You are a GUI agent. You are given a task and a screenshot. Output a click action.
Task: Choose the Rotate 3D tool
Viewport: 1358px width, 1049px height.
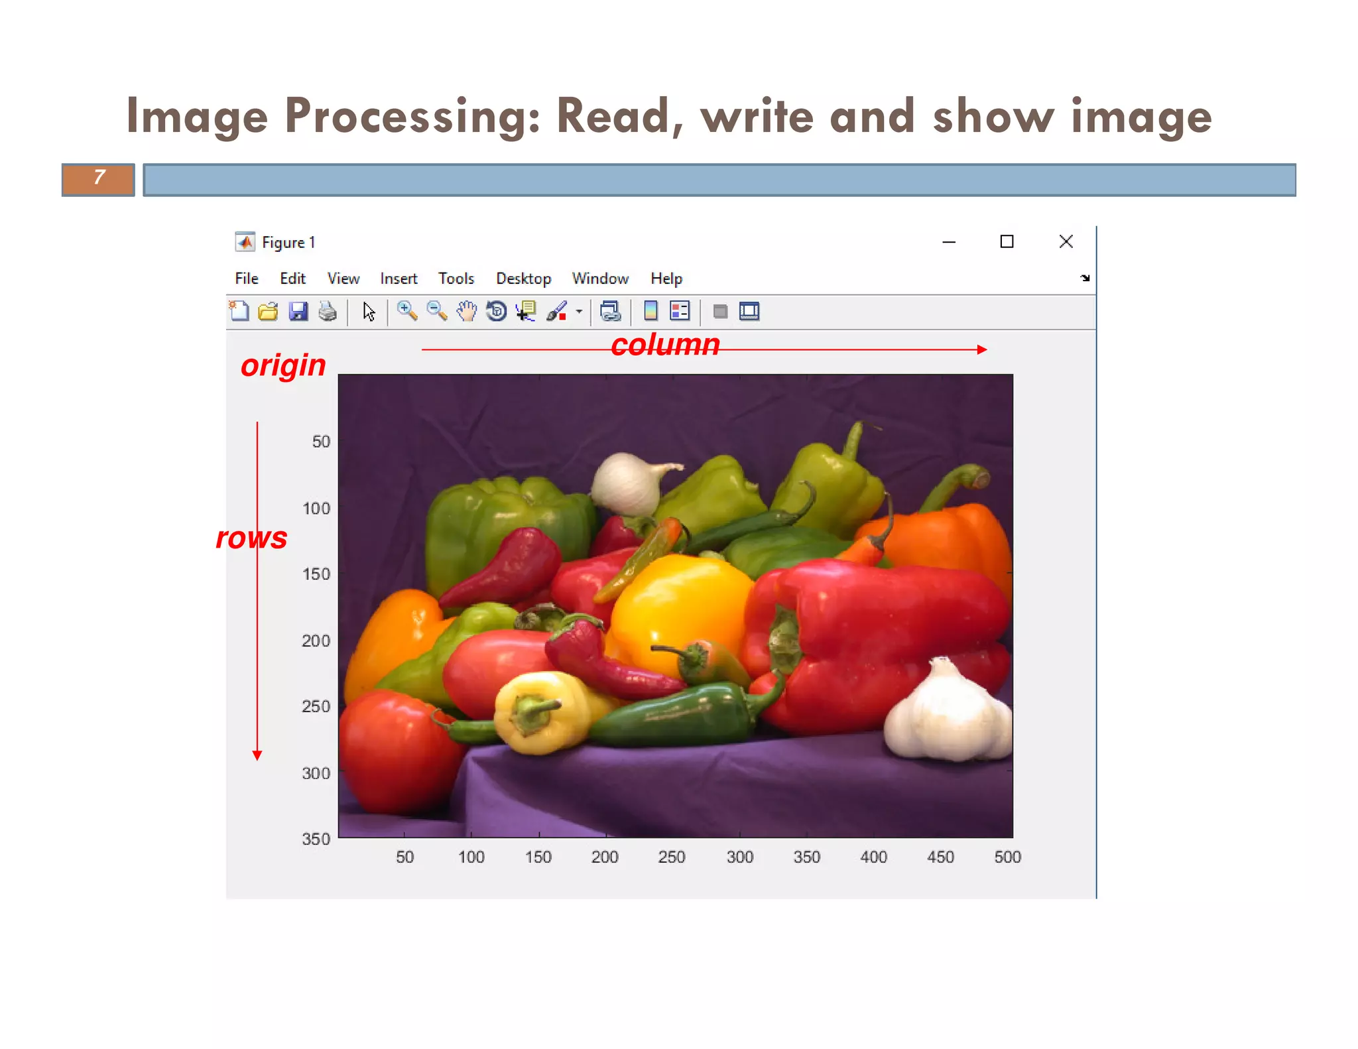click(x=496, y=311)
